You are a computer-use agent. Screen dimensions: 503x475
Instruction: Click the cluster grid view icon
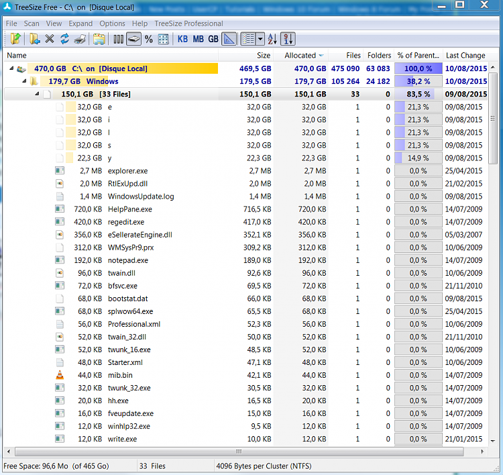point(163,39)
